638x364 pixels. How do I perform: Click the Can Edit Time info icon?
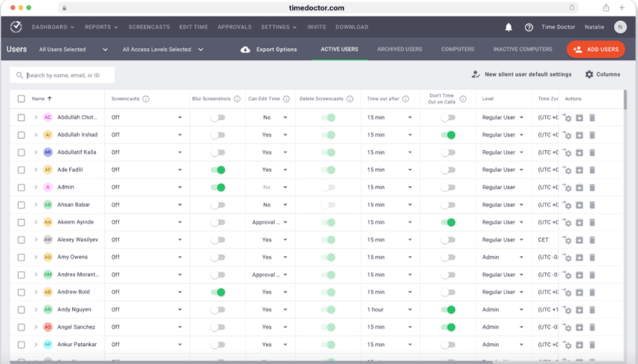click(287, 99)
